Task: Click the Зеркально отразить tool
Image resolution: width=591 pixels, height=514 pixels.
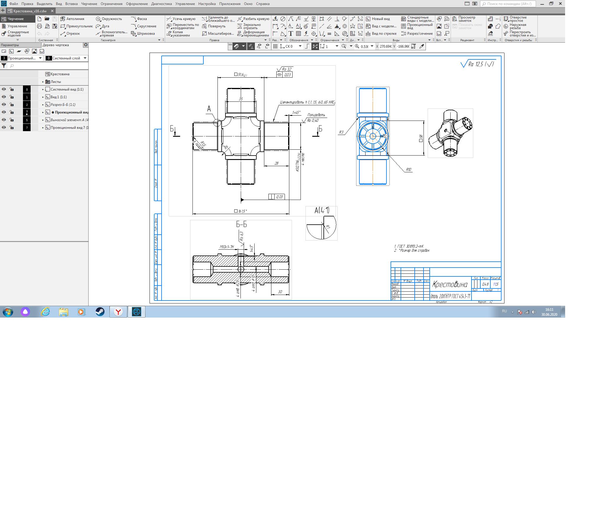Action: 249,26
